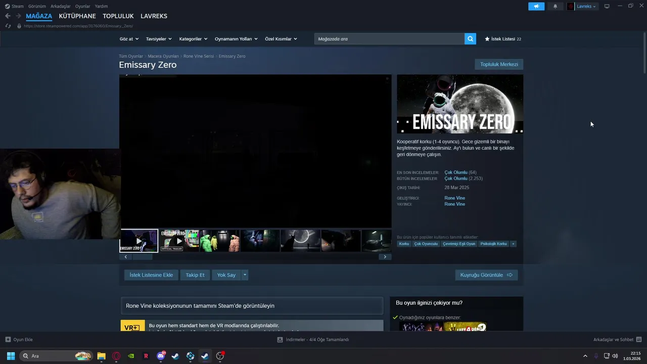Play the first trailer thumbnail
Image resolution: width=647 pixels, height=364 pixels.
[x=139, y=241]
